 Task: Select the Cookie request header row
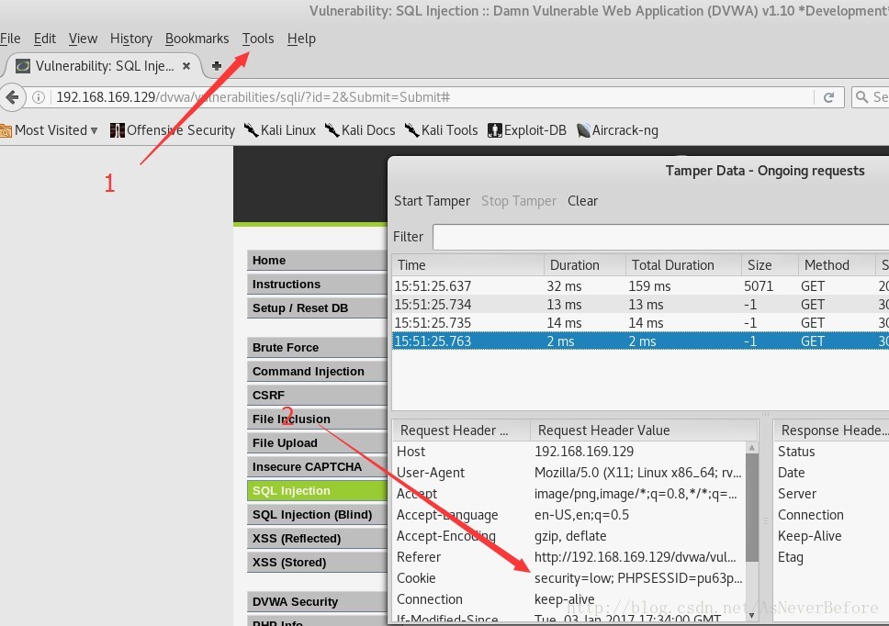pos(569,578)
